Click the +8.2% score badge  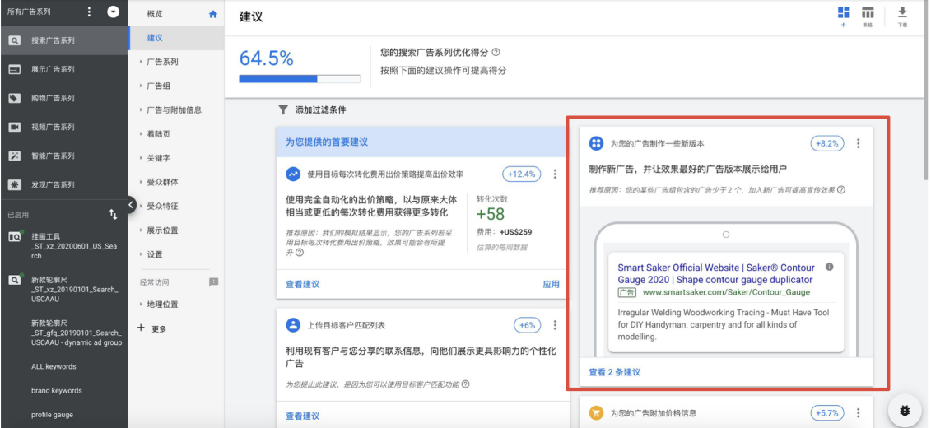tap(827, 143)
